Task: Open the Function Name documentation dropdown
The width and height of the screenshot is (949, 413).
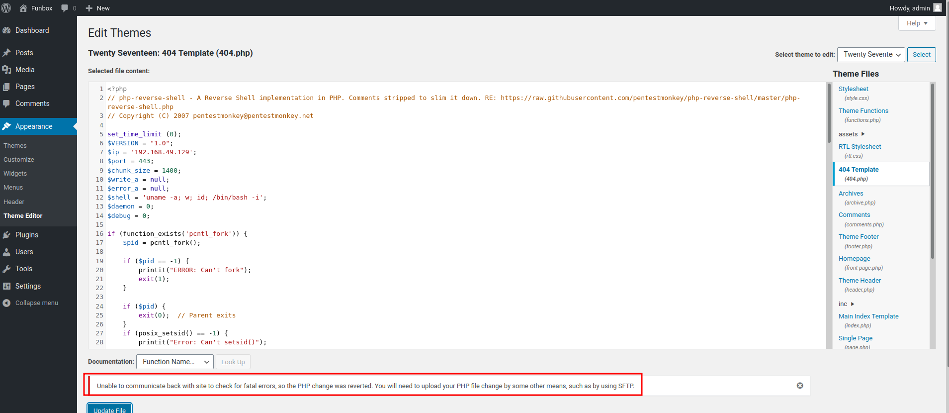Action: (175, 362)
